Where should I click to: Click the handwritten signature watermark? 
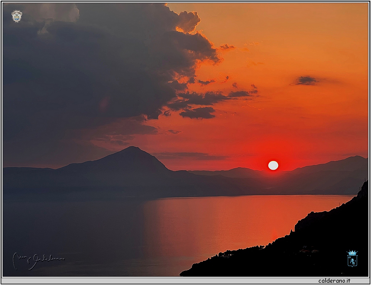[38, 260]
